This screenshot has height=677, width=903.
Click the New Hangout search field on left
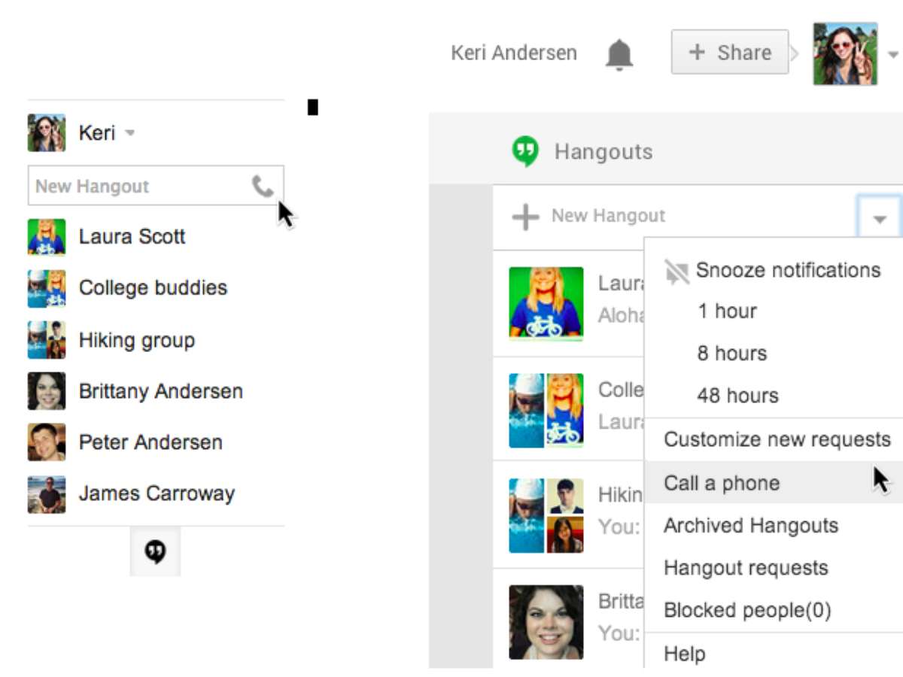click(x=139, y=186)
